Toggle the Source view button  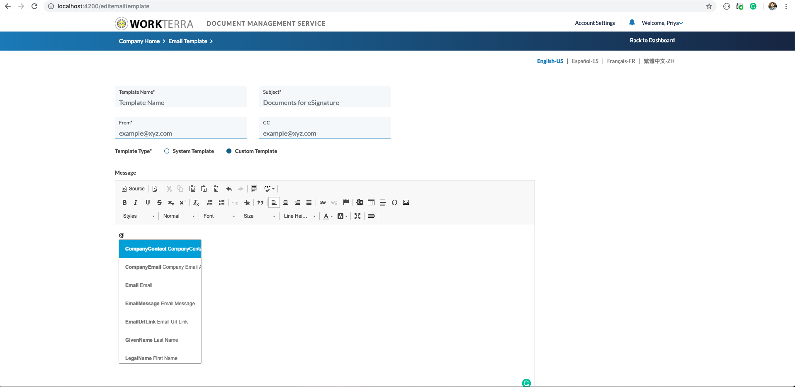click(x=133, y=189)
